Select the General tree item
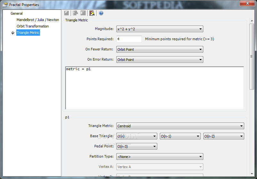257x179 pixels. coord(17,13)
